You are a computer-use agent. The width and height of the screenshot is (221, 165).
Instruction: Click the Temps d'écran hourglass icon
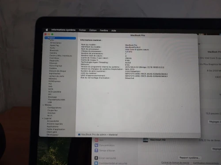point(96,150)
